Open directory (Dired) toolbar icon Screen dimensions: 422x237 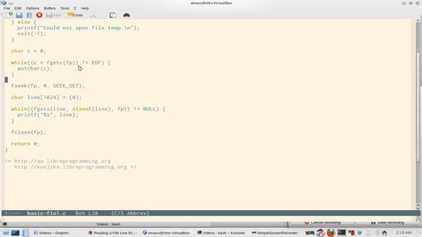click(29, 15)
